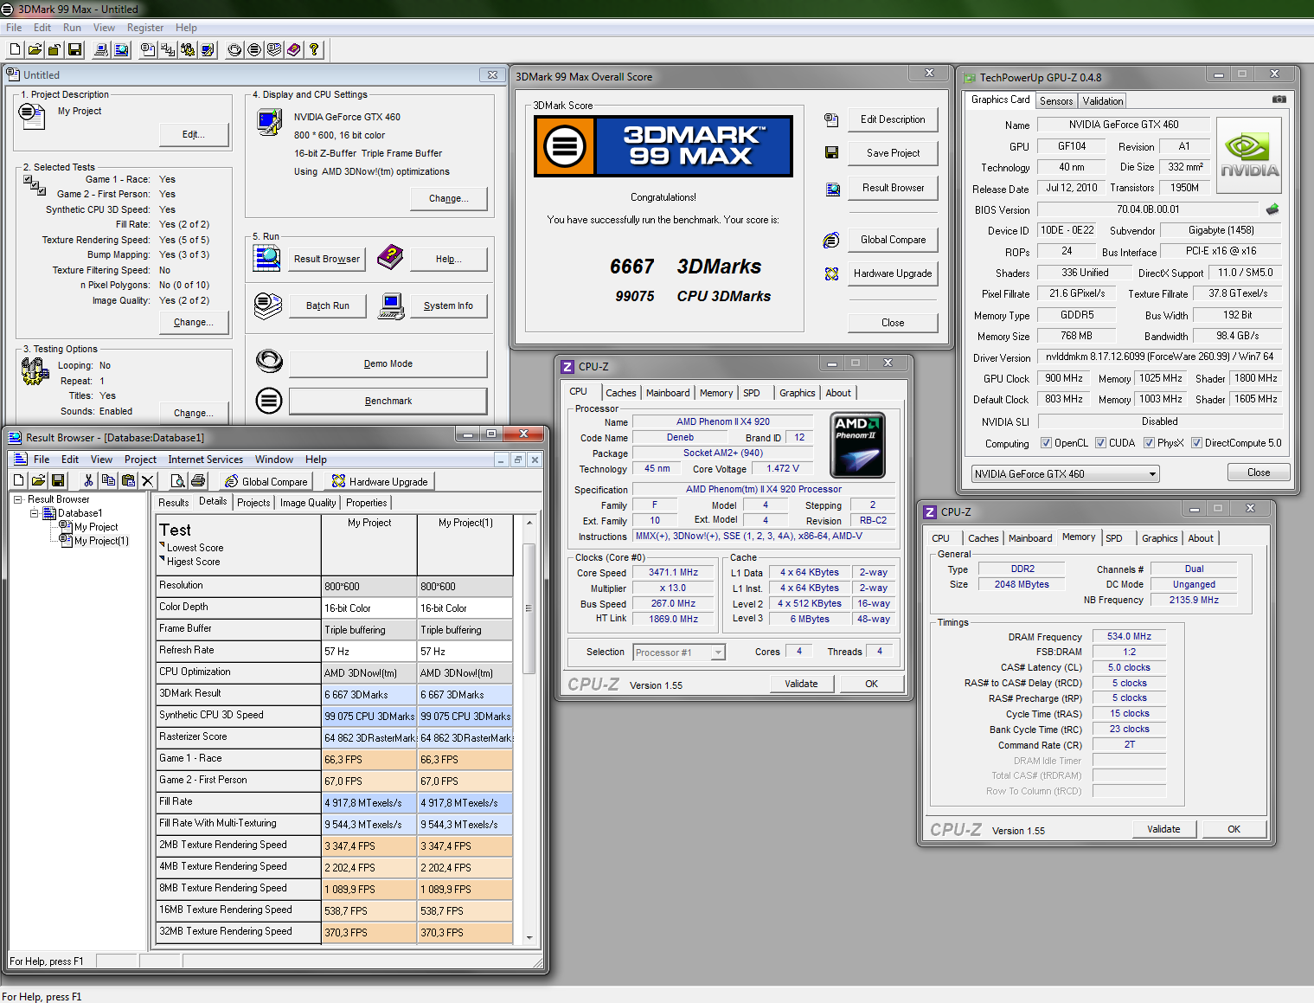The image size is (1314, 1003).
Task: Click the Batch Run stacked pages toolbar icon
Action: tap(274, 50)
